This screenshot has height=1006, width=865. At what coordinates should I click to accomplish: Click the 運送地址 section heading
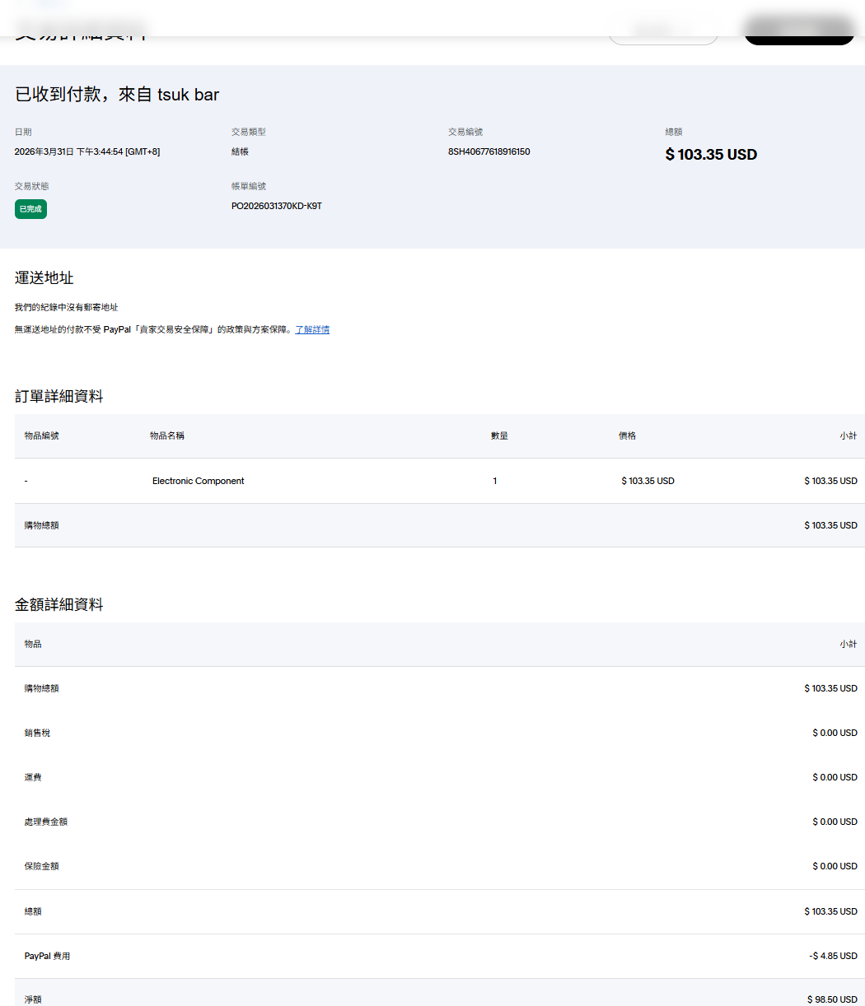(x=44, y=278)
